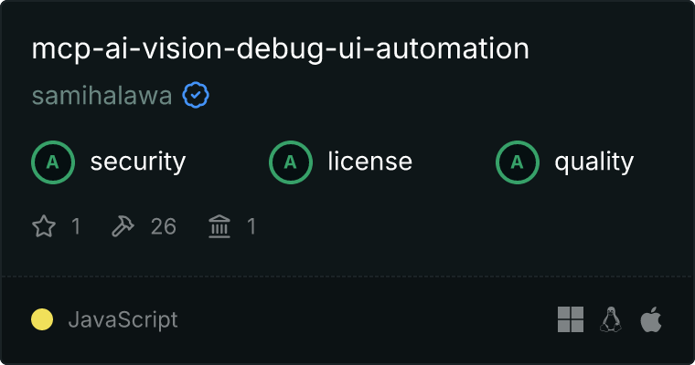Click the blue verified badge icon
Image resolution: width=695 pixels, height=365 pixels.
point(196,95)
